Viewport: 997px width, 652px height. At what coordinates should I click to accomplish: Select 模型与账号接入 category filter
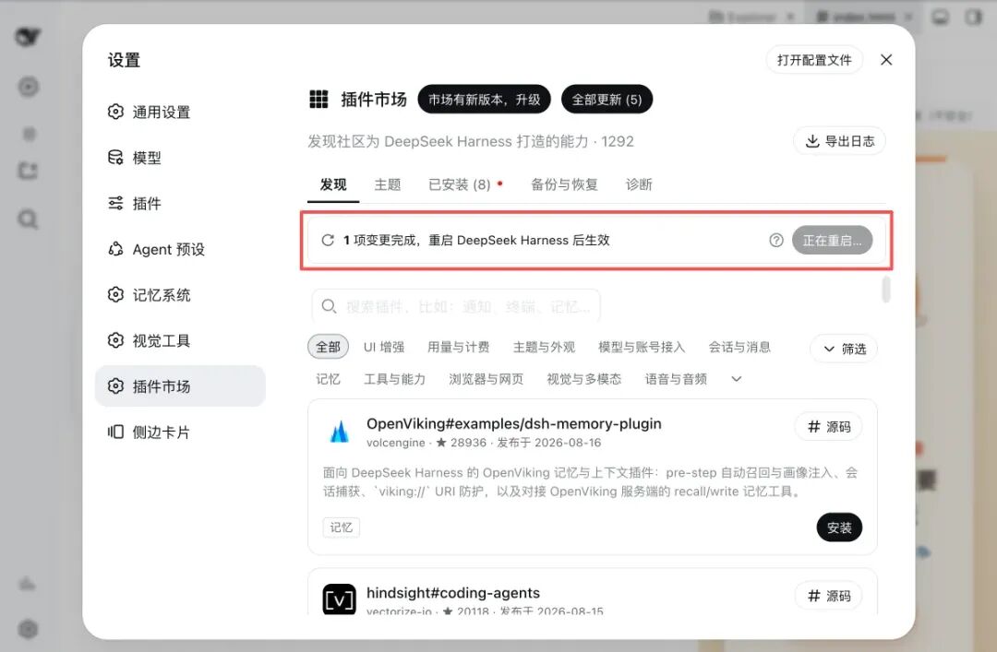(x=642, y=347)
